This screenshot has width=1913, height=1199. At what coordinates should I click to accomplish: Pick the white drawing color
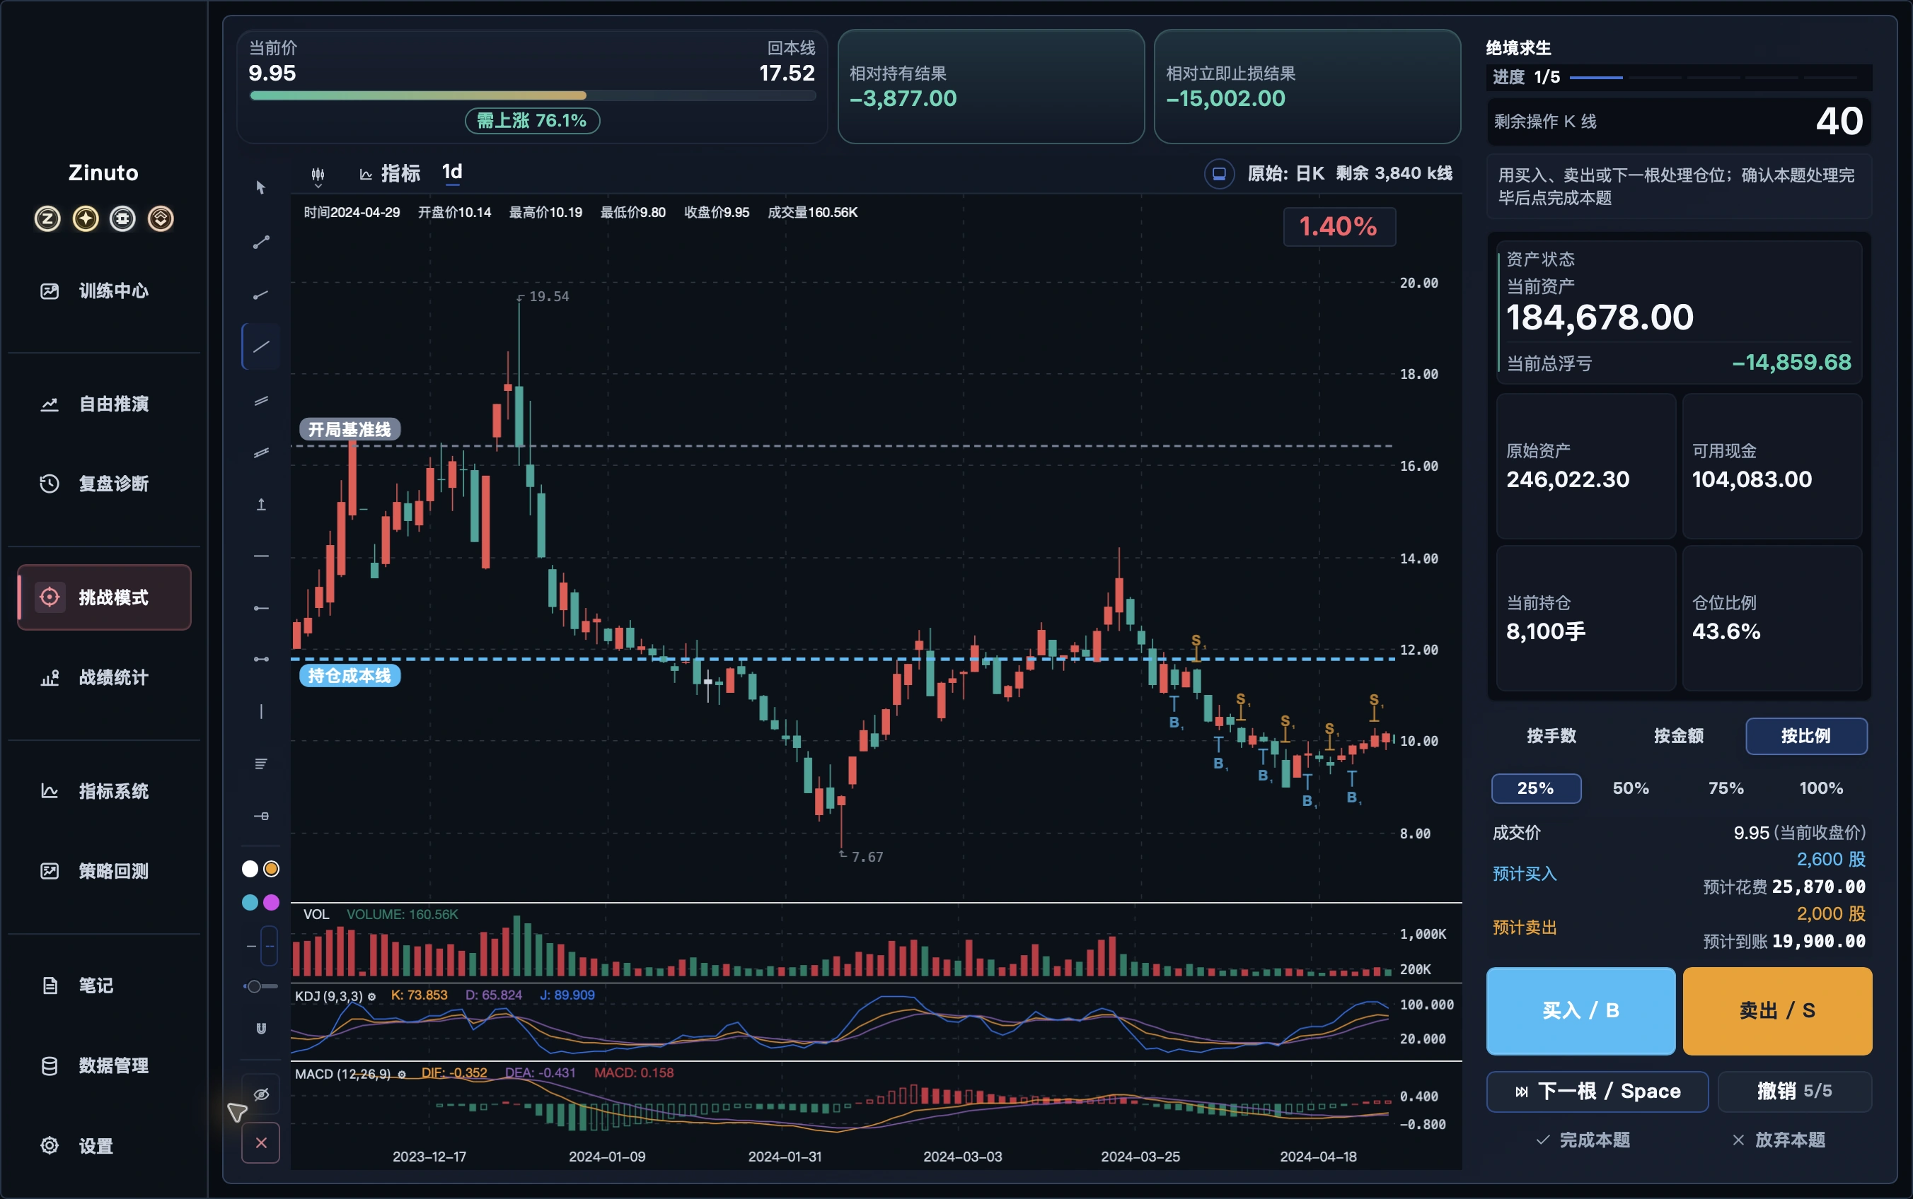pyautogui.click(x=250, y=869)
